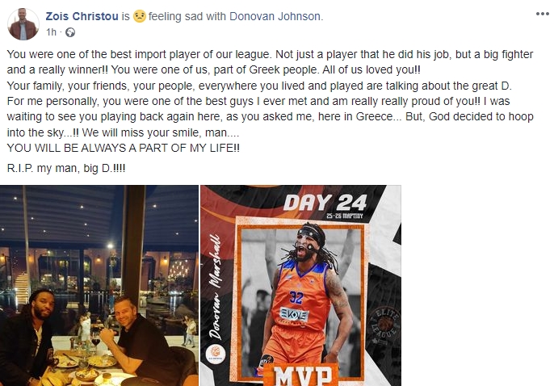The image size is (554, 386).
Task: Open the tagged Donovan Johnson profile link
Action: pyautogui.click(x=275, y=16)
